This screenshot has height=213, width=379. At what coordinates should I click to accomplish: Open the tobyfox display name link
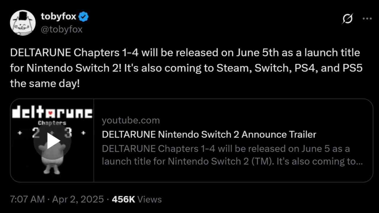tap(58, 17)
